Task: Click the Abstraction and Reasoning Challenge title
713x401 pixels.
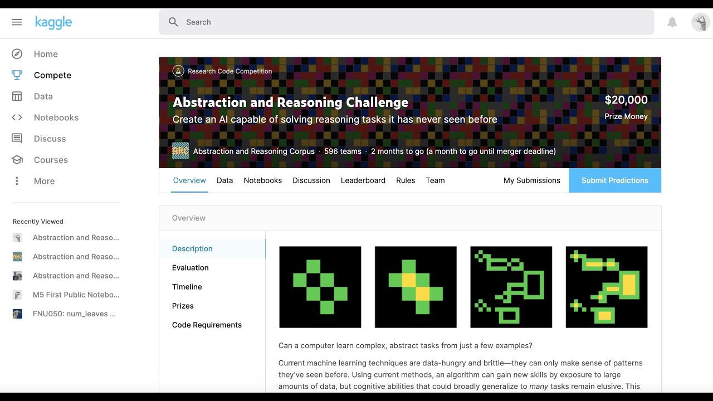Action: [x=290, y=102]
